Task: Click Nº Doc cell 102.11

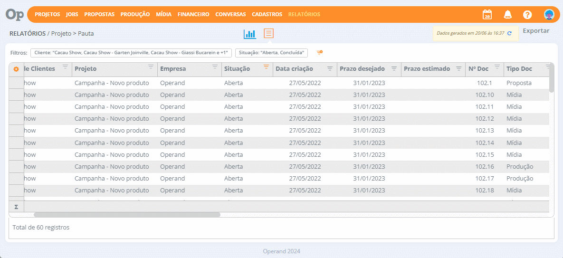Action: (x=485, y=107)
